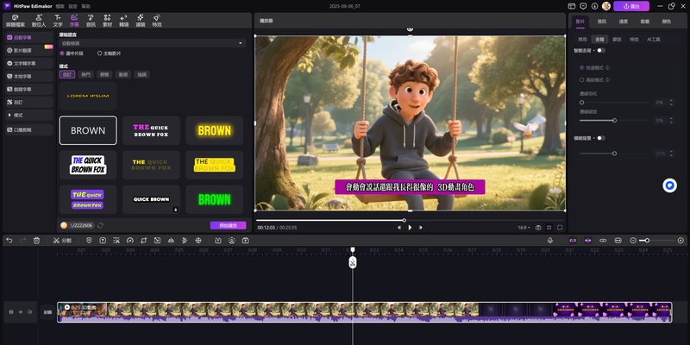Click the player play button

click(410, 228)
